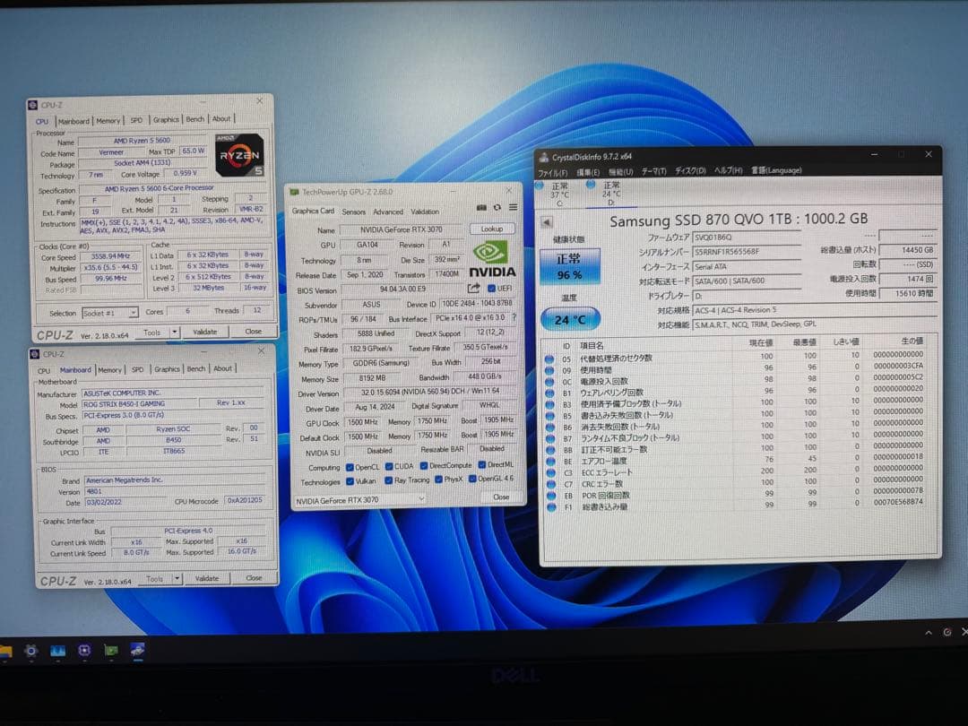Open GPU-Z from the taskbar
968x726 pixels.
[x=109, y=651]
